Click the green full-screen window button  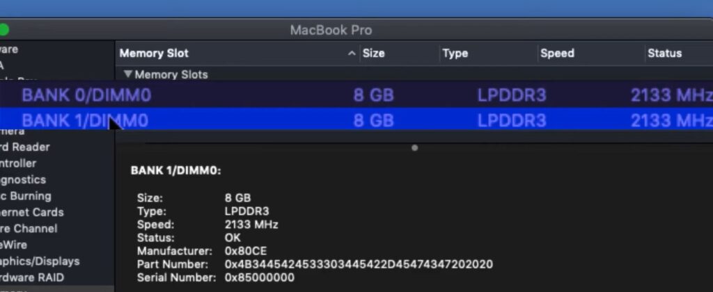(x=3, y=30)
